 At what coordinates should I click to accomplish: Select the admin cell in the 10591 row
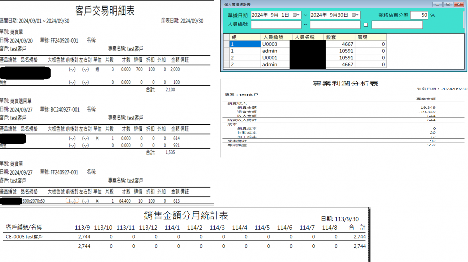tap(275, 51)
